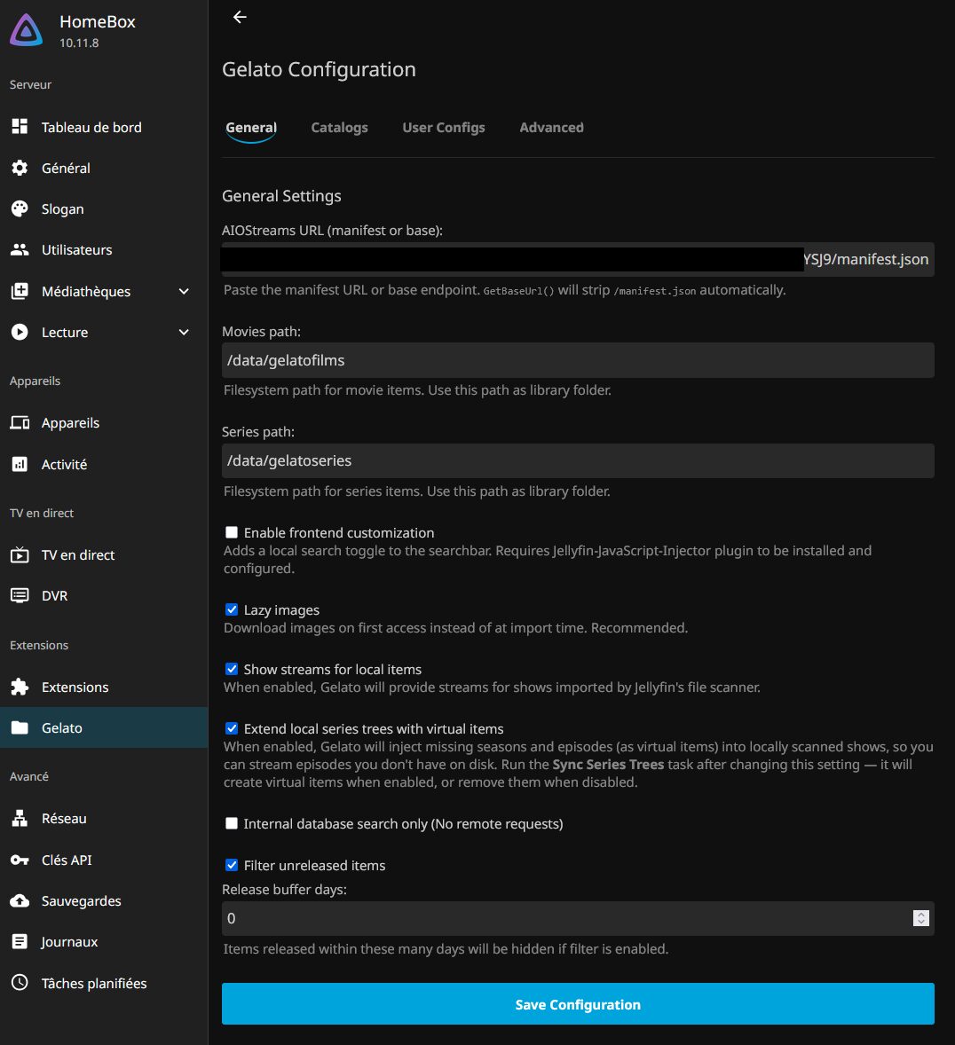
Task: Click the Release buffer days stepper arrows
Action: tap(921, 918)
